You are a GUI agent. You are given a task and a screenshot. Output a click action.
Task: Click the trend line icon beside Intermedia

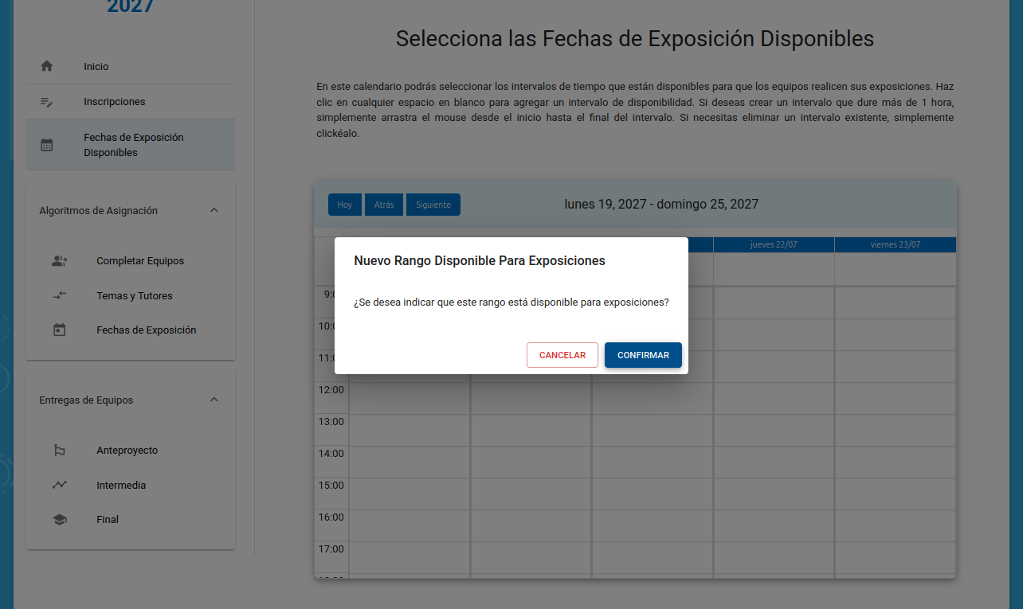pyautogui.click(x=60, y=485)
